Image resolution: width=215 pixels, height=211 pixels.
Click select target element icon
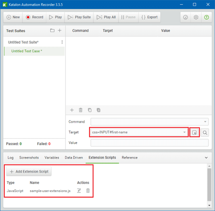click(x=194, y=133)
